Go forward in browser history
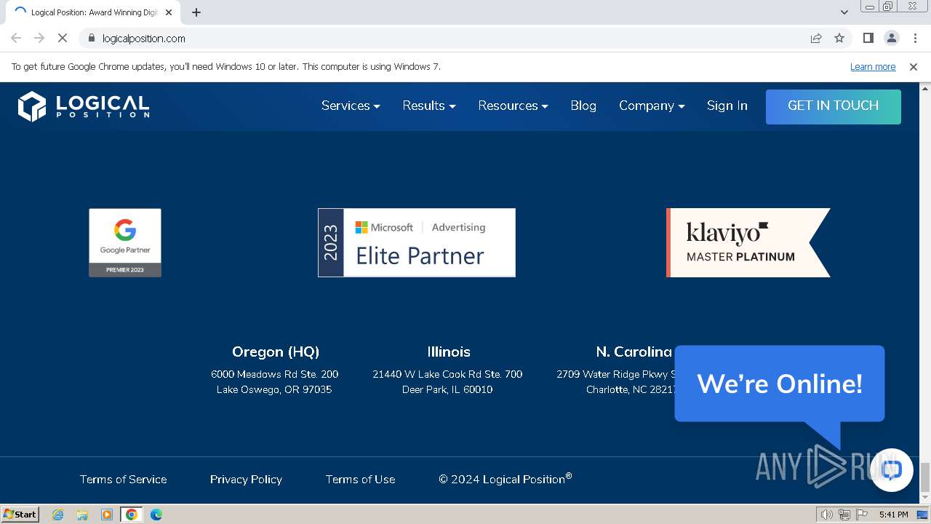This screenshot has width=931, height=524. pos(39,38)
